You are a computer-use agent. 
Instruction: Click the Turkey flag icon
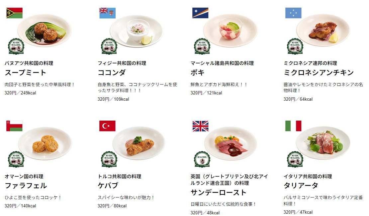pyautogui.click(x=107, y=126)
